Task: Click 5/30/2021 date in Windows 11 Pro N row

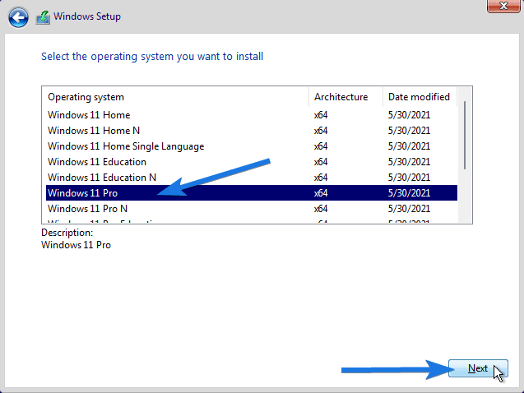Action: click(409, 209)
